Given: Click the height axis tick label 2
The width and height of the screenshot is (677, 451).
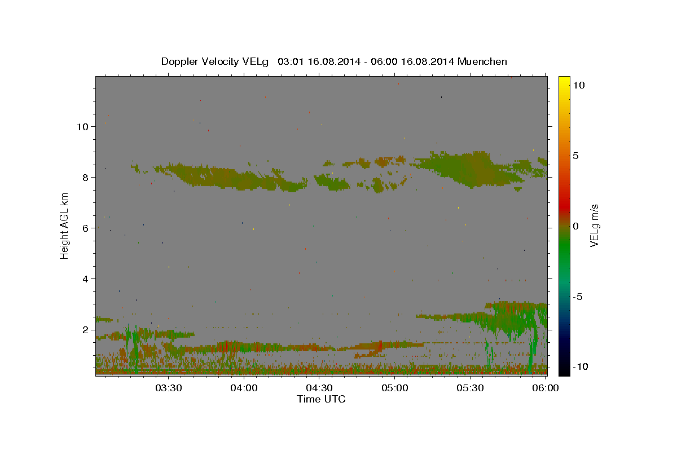Looking at the screenshot, I should point(86,330).
